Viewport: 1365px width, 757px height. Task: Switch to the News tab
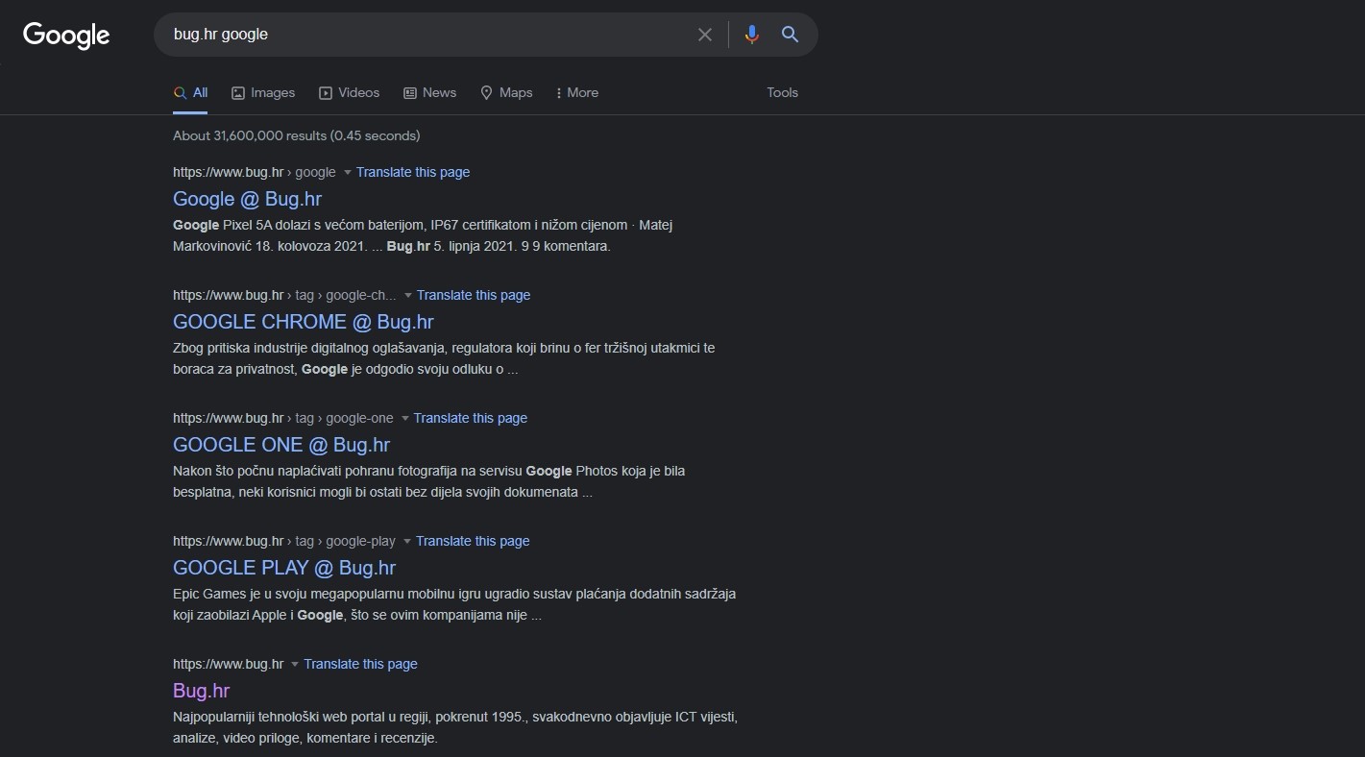click(x=429, y=93)
